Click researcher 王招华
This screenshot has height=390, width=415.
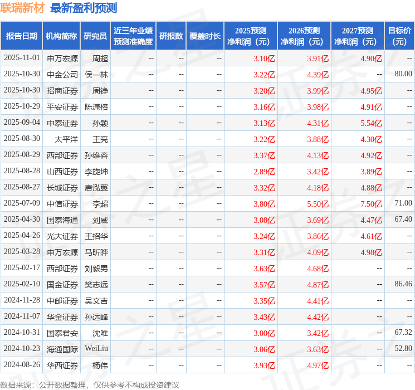point(96,236)
